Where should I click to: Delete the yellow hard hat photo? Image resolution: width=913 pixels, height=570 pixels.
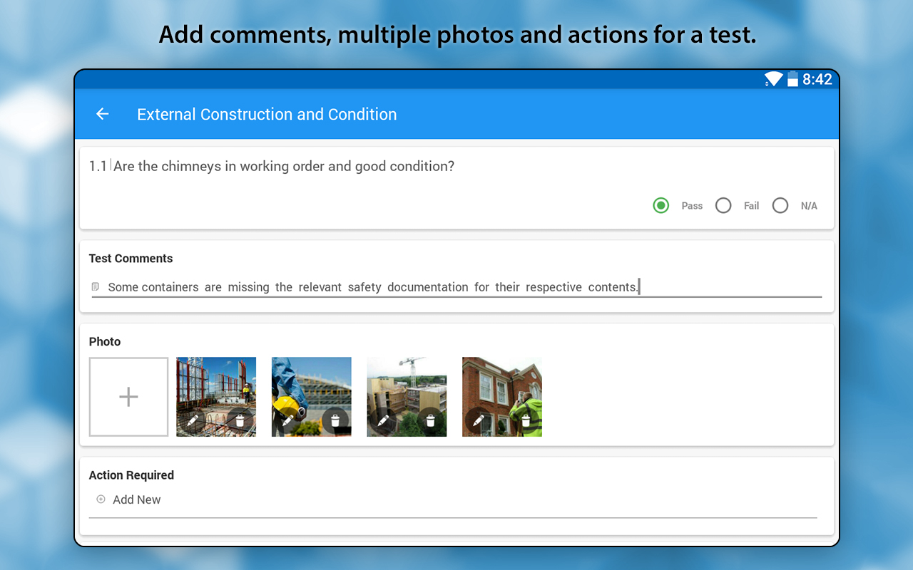(x=335, y=420)
